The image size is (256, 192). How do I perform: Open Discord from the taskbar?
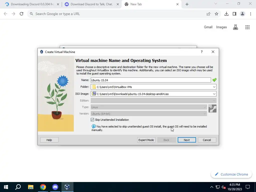(x=55, y=187)
